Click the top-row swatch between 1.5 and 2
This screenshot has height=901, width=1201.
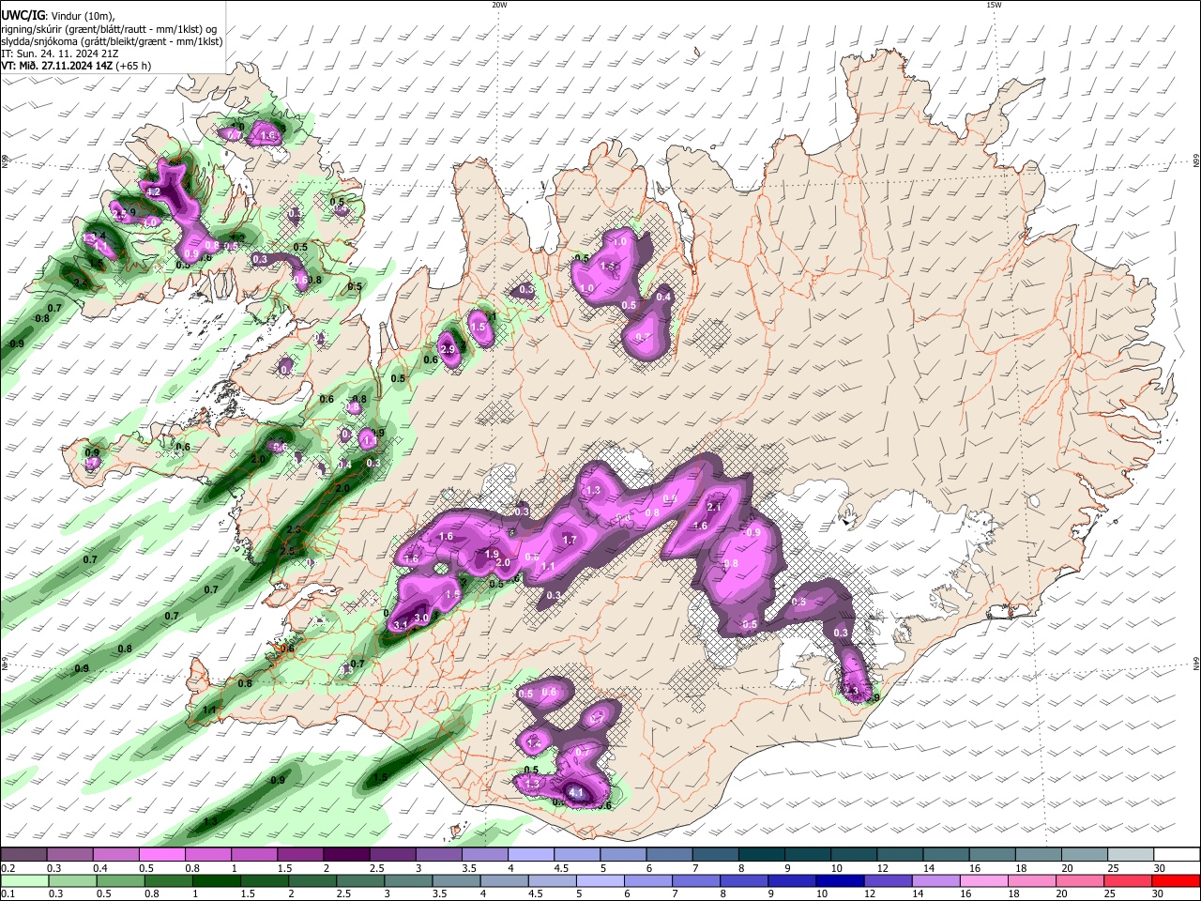pos(299,855)
